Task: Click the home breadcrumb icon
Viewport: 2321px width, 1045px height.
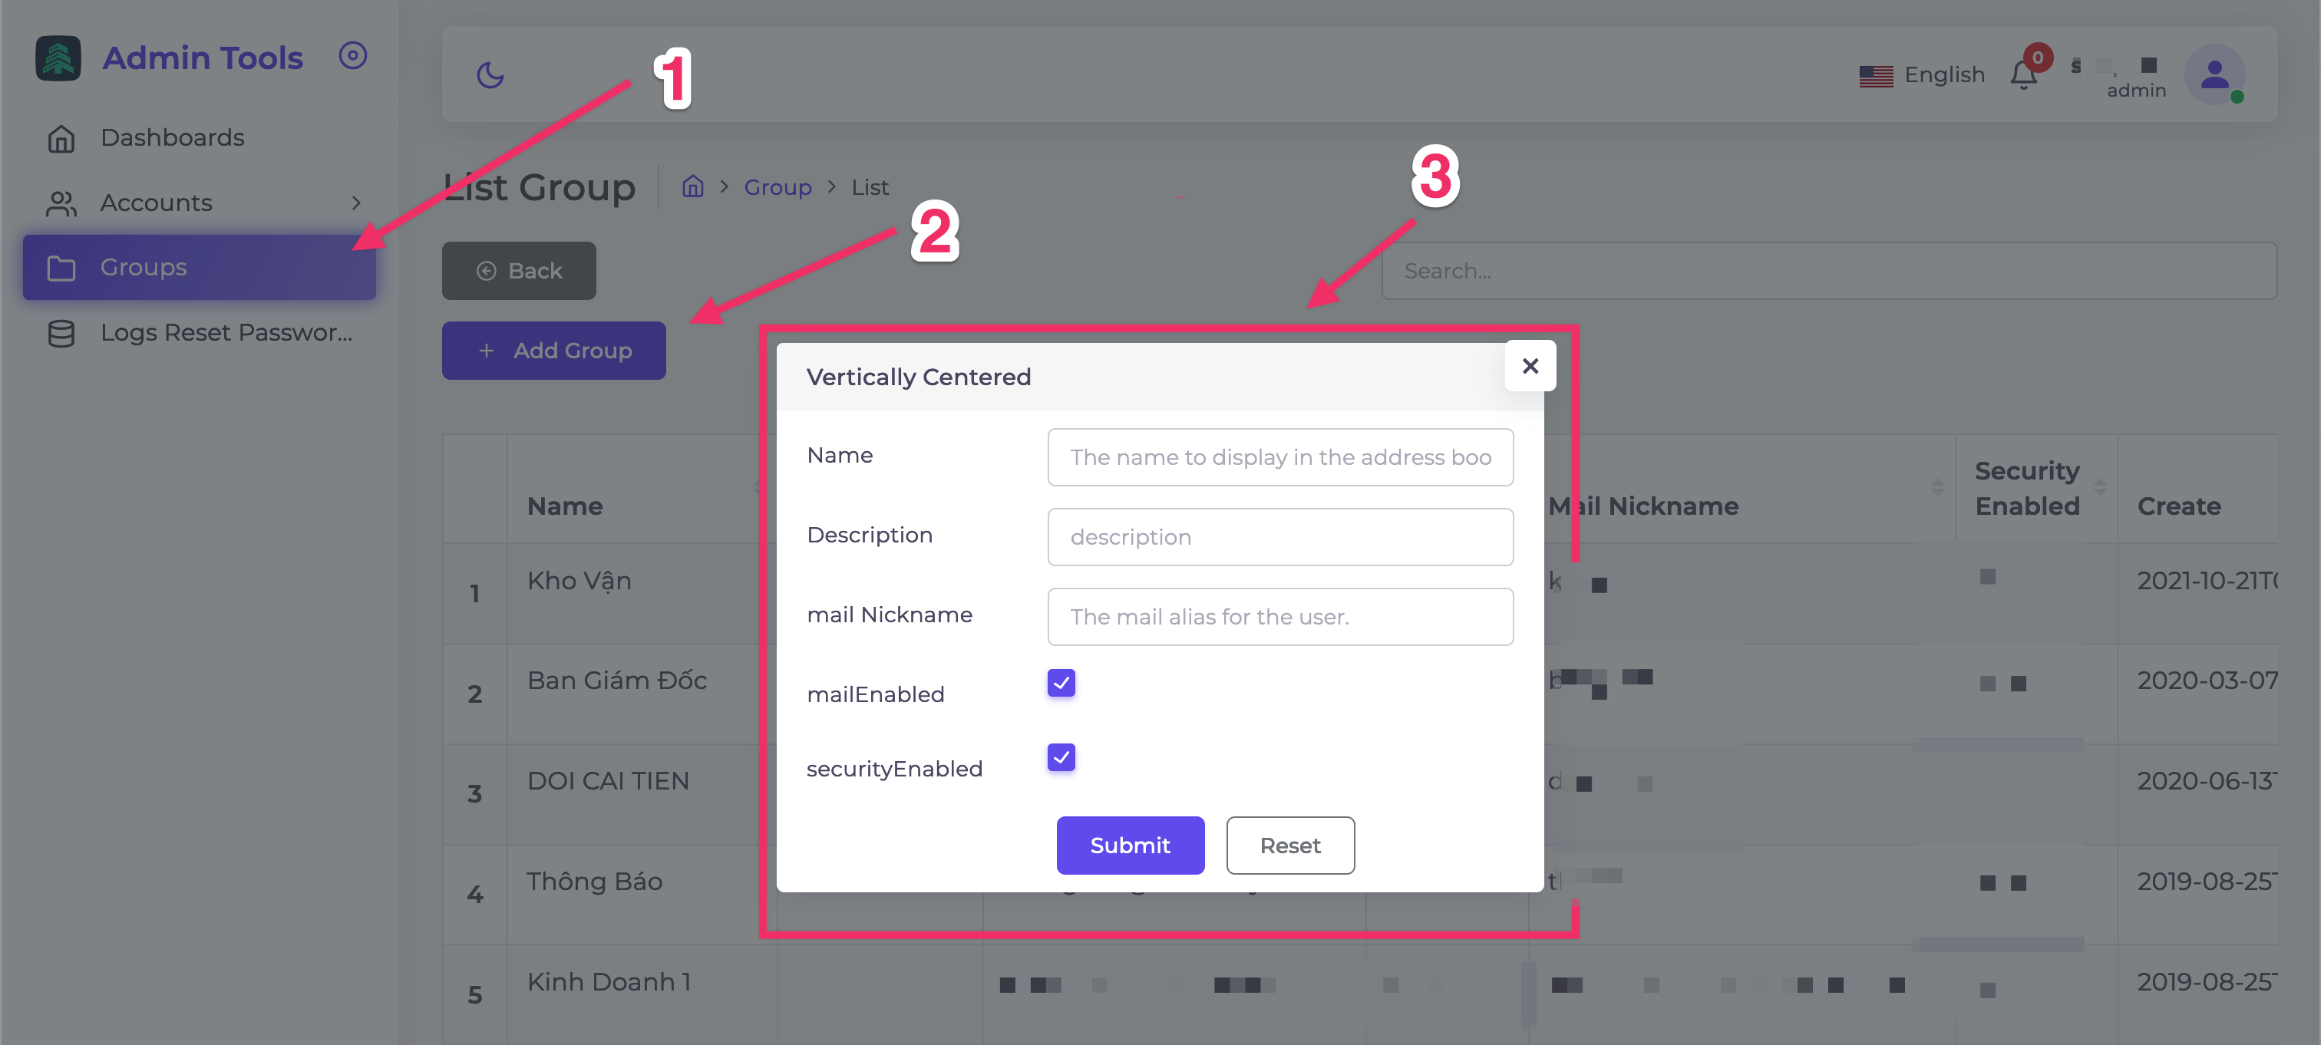Action: [x=692, y=186]
